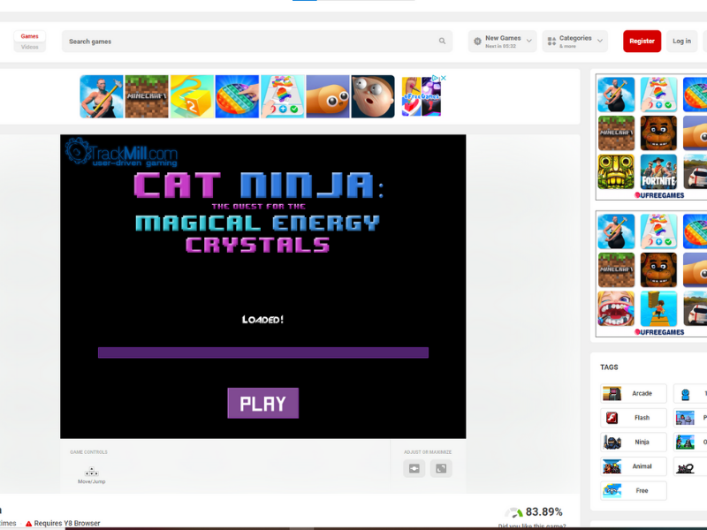Click the UFREEGAMES label under the lower sidebar ad
Image resolution: width=707 pixels, height=530 pixels.
click(659, 332)
